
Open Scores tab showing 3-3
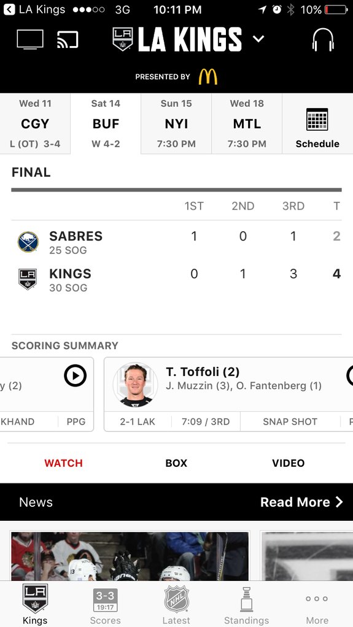[105, 605]
